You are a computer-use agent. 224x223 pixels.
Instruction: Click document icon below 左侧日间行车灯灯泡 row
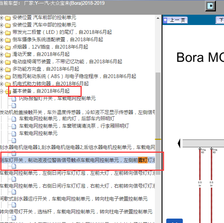coord(14,179)
